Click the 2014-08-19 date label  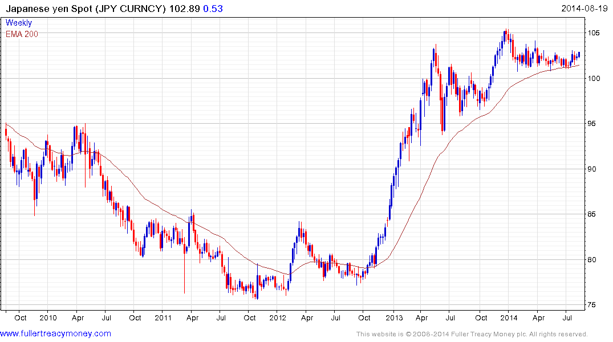584,9
